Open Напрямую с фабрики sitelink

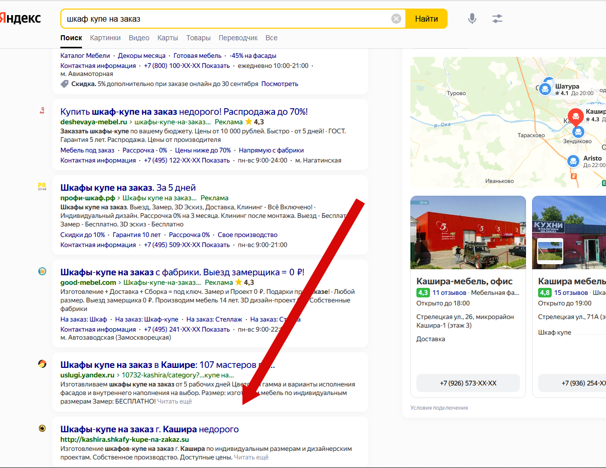click(271, 150)
